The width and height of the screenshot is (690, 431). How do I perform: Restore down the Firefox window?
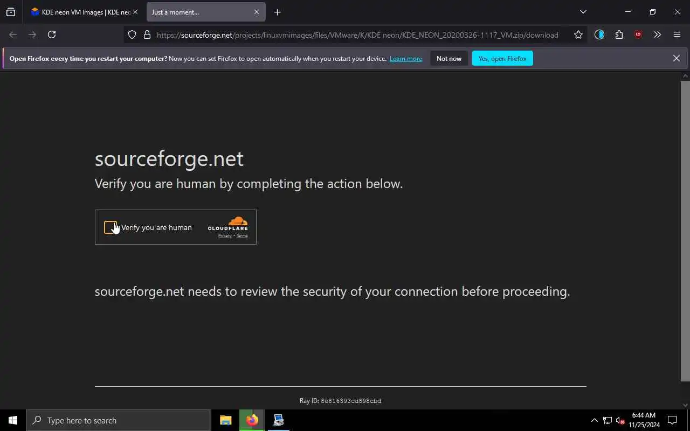click(653, 12)
